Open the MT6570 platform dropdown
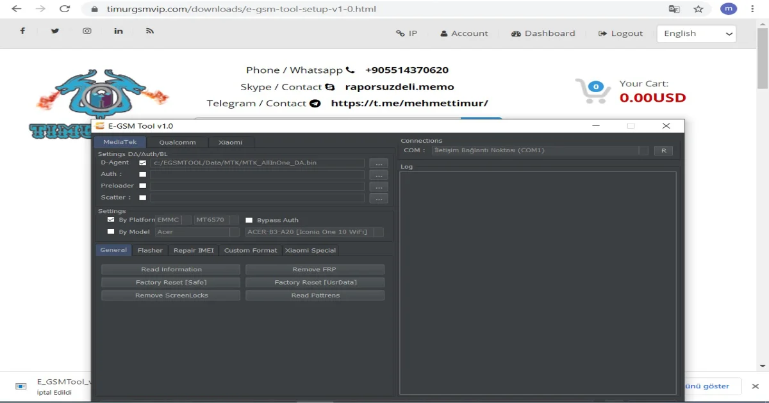Viewport: 769px width, 403px height. tap(217, 219)
